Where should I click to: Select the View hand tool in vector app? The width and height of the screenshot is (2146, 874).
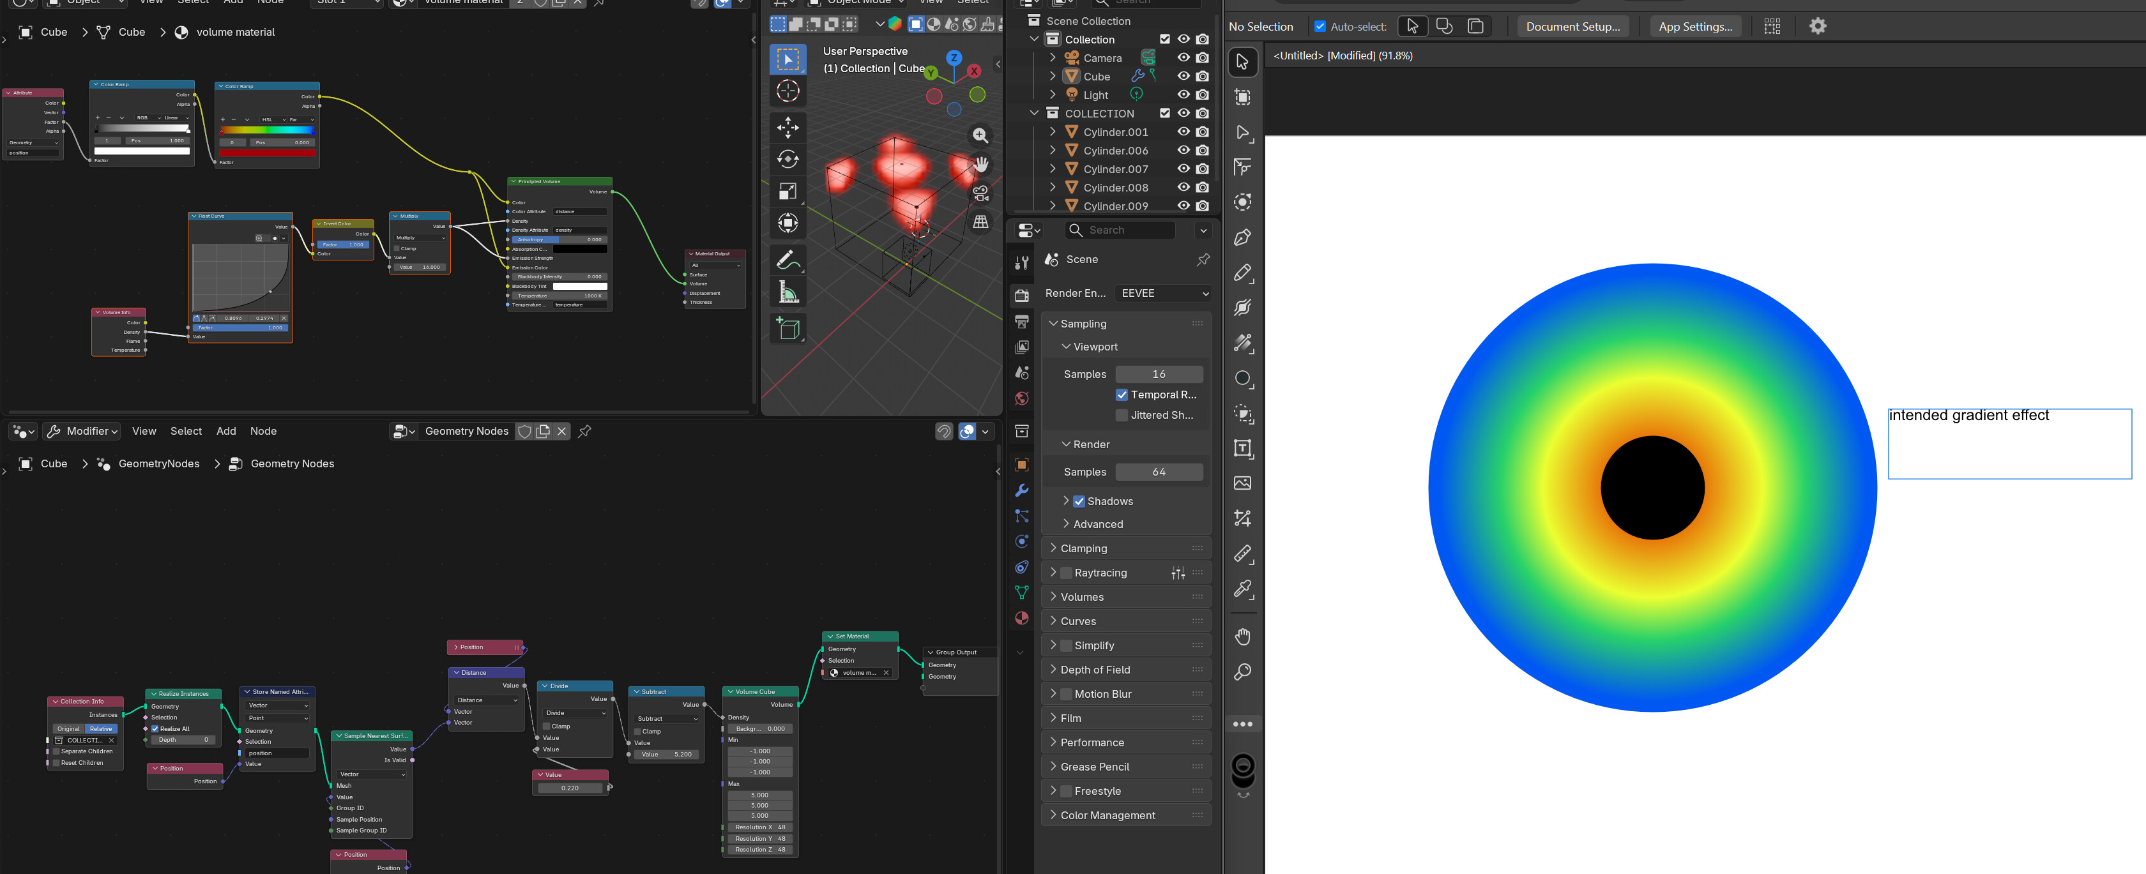pos(1242,637)
